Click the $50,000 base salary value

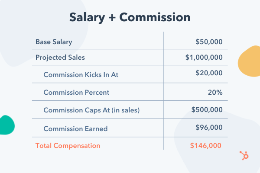tap(209, 42)
